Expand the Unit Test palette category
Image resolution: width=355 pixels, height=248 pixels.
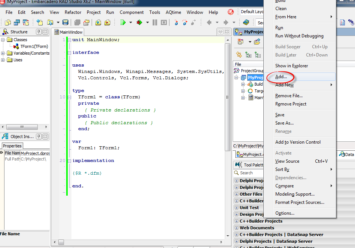[236, 208]
